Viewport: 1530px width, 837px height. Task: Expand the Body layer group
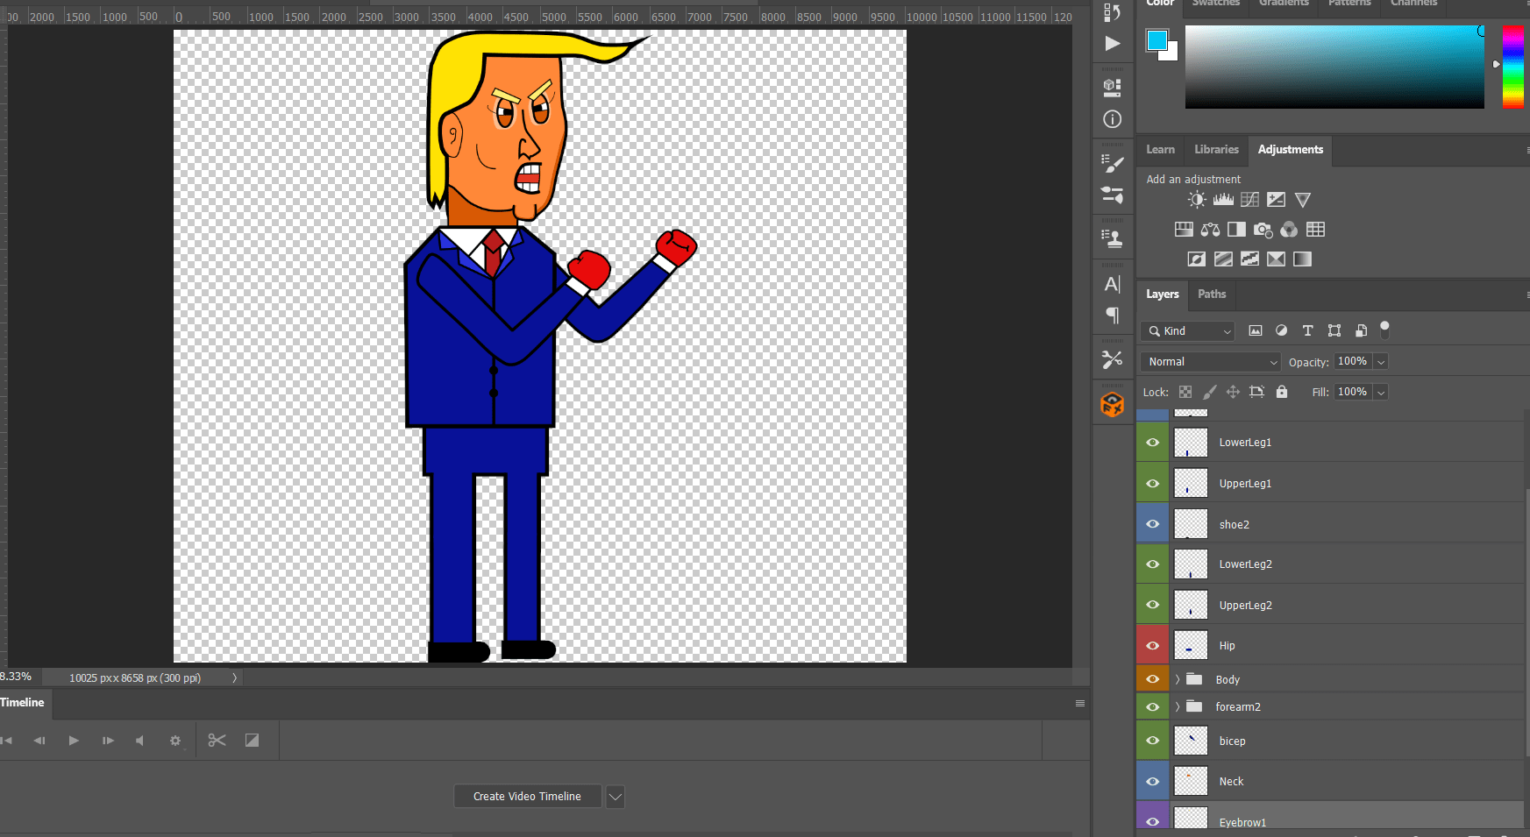1178,680
